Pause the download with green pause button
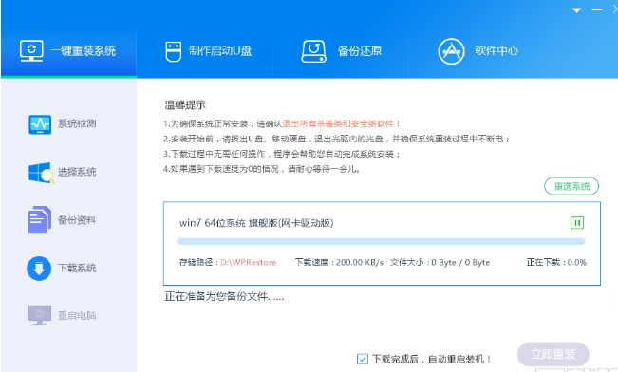 [x=577, y=223]
